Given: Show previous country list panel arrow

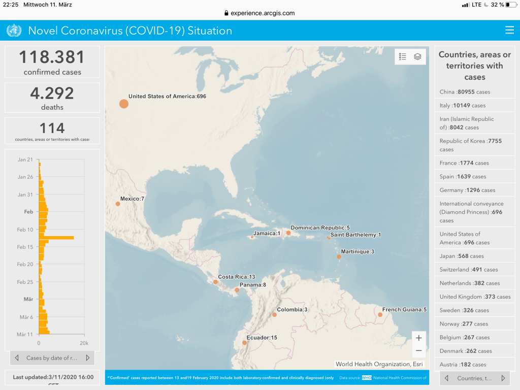Looking at the screenshot, I should [447, 378].
